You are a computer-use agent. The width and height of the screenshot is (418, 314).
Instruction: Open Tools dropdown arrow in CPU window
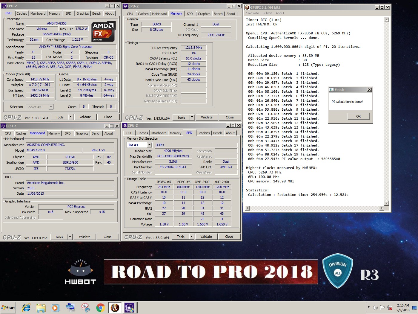70,117
